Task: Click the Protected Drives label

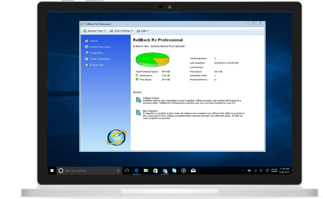Action: pyautogui.click(x=198, y=79)
